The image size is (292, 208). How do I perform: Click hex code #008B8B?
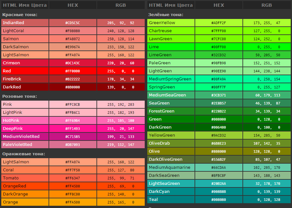coord(219,192)
